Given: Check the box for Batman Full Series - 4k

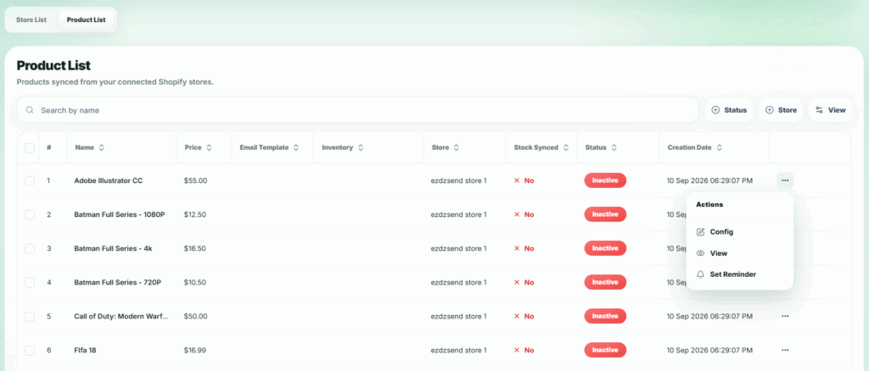Looking at the screenshot, I should (30, 248).
